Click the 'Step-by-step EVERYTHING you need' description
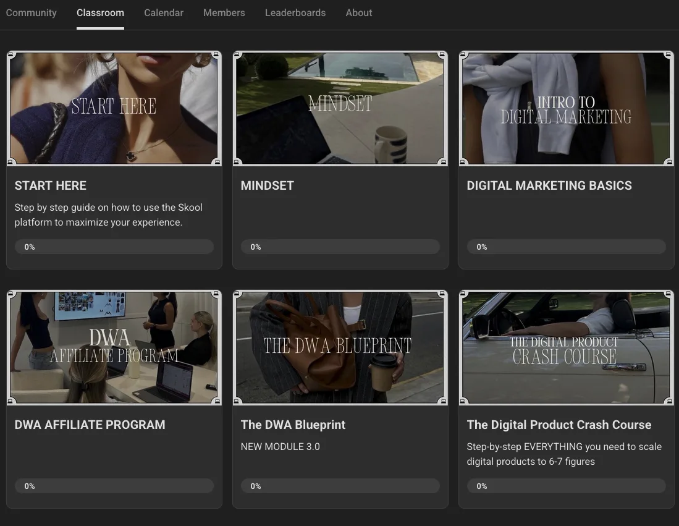Screen dimensions: 679x526 [x=564, y=454]
